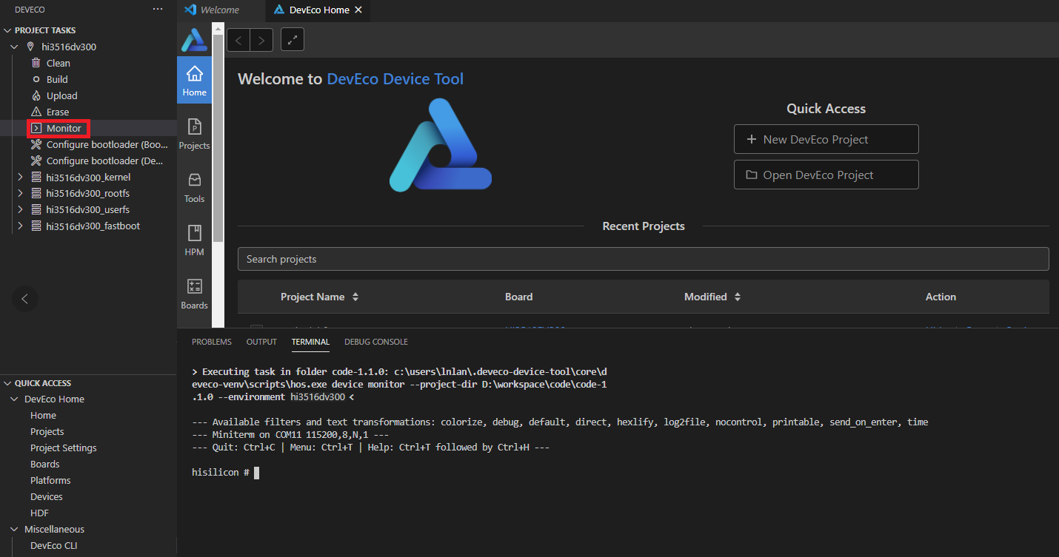Close the DevEco Home tab
The image size is (1059, 557).
click(358, 10)
